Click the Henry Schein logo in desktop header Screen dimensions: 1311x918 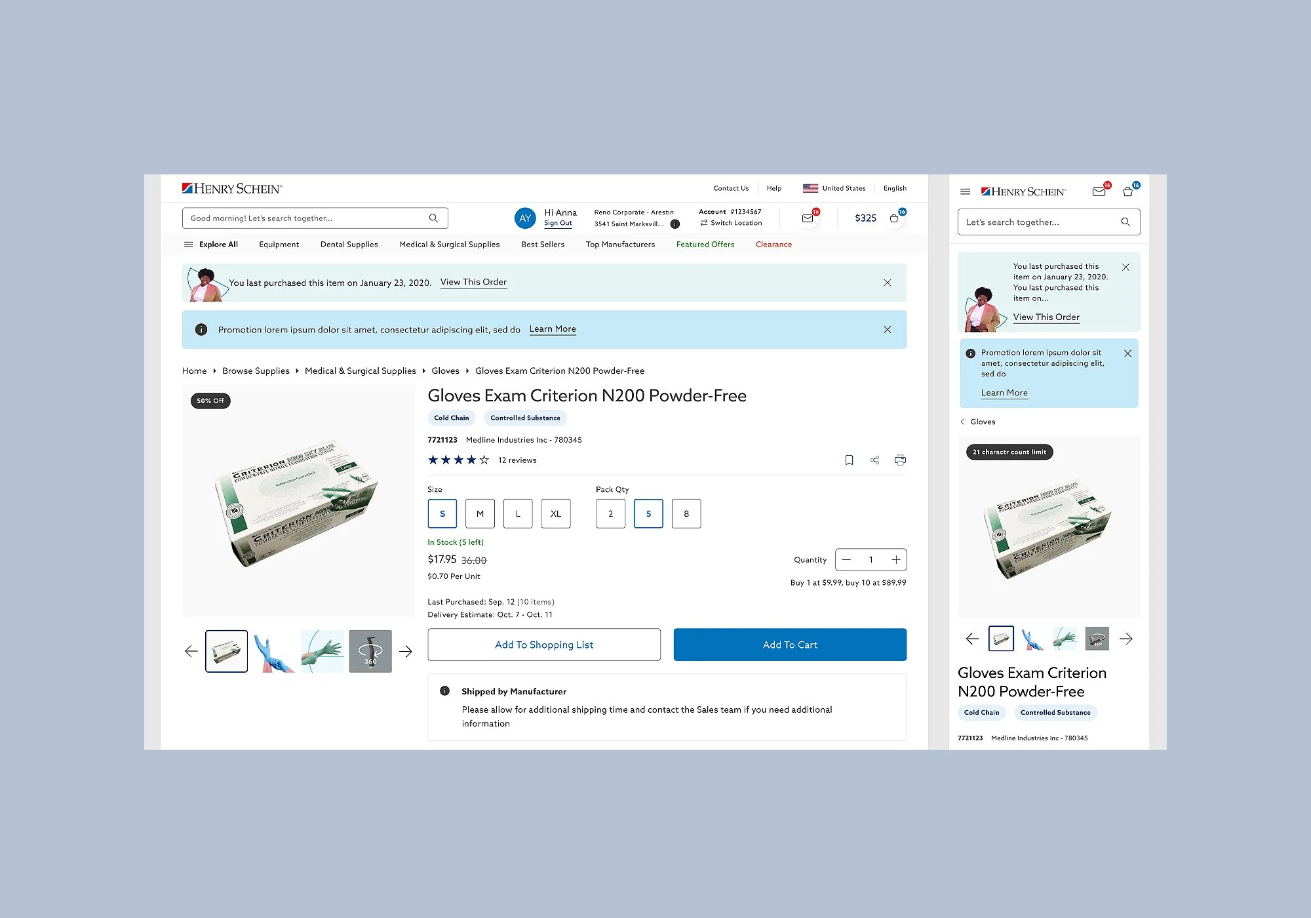(x=232, y=189)
